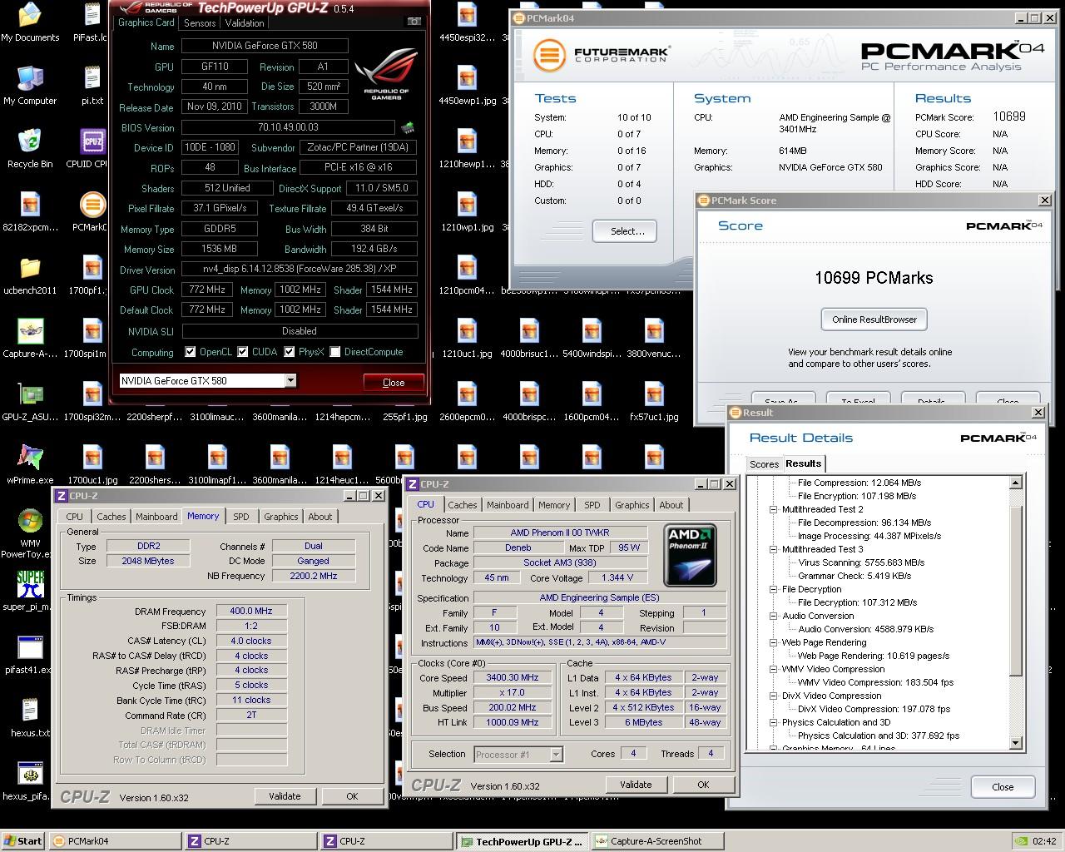Open the Processor #1 selection dropdown

(x=557, y=755)
